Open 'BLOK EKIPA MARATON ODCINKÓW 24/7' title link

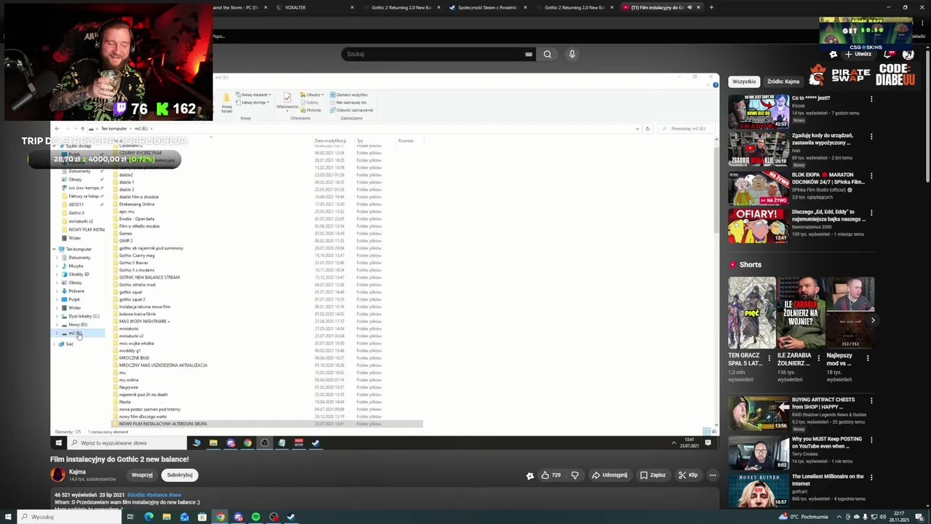pos(828,178)
